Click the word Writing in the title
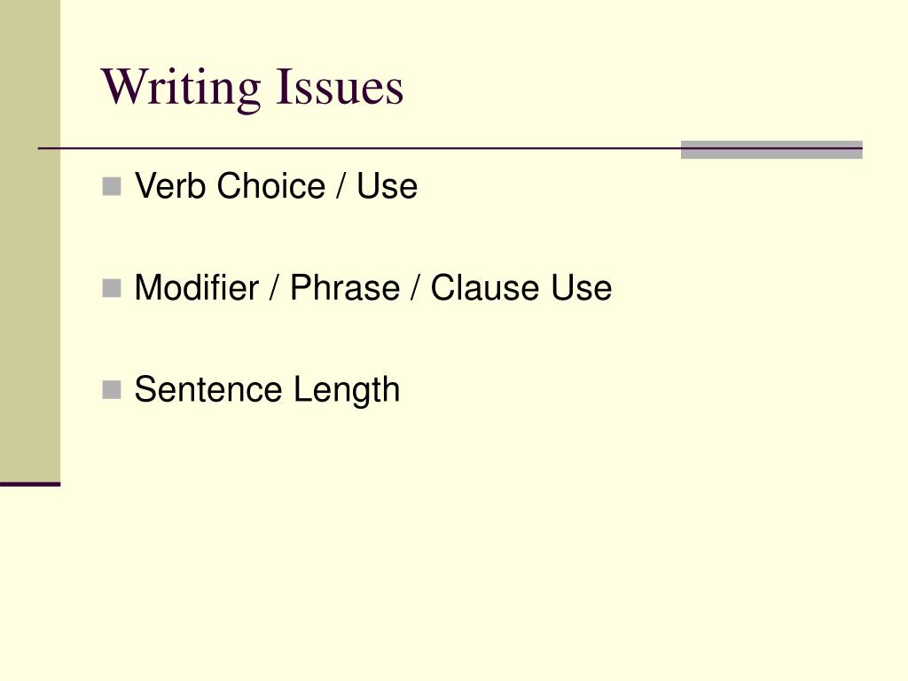 (181, 88)
